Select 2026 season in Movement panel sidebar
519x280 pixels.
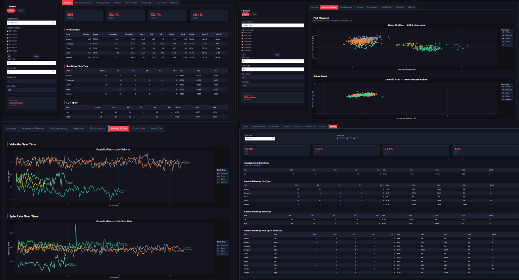(246, 14)
